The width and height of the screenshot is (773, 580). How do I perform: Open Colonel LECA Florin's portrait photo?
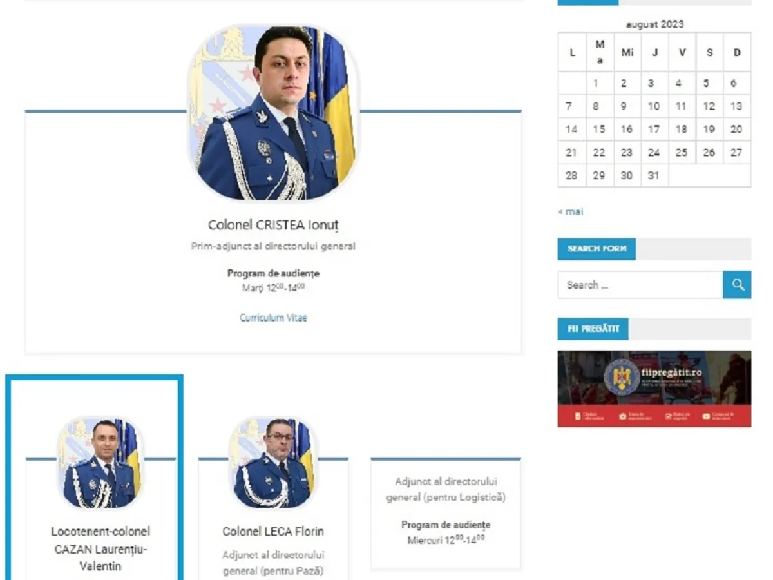pyautogui.click(x=272, y=463)
